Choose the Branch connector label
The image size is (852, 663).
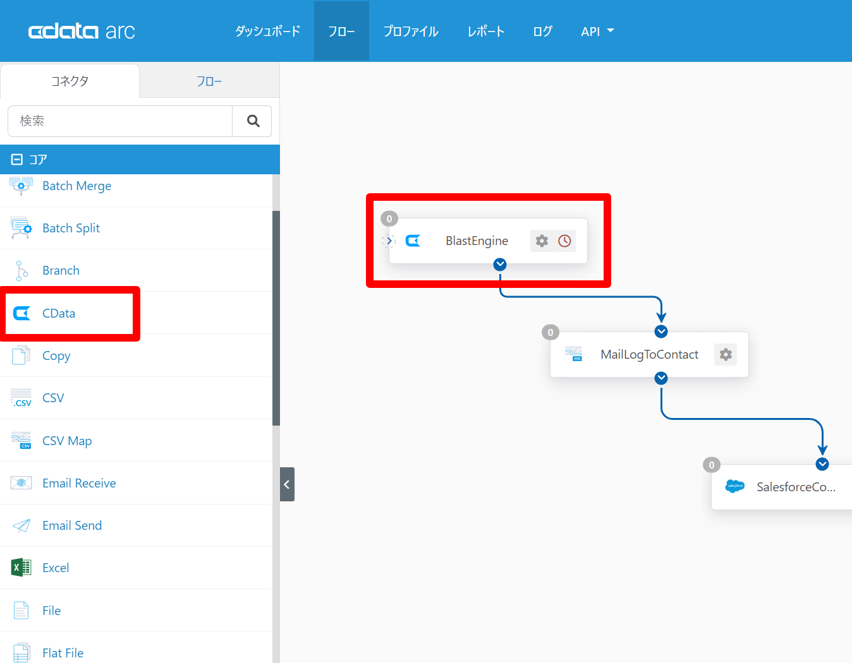coord(61,270)
